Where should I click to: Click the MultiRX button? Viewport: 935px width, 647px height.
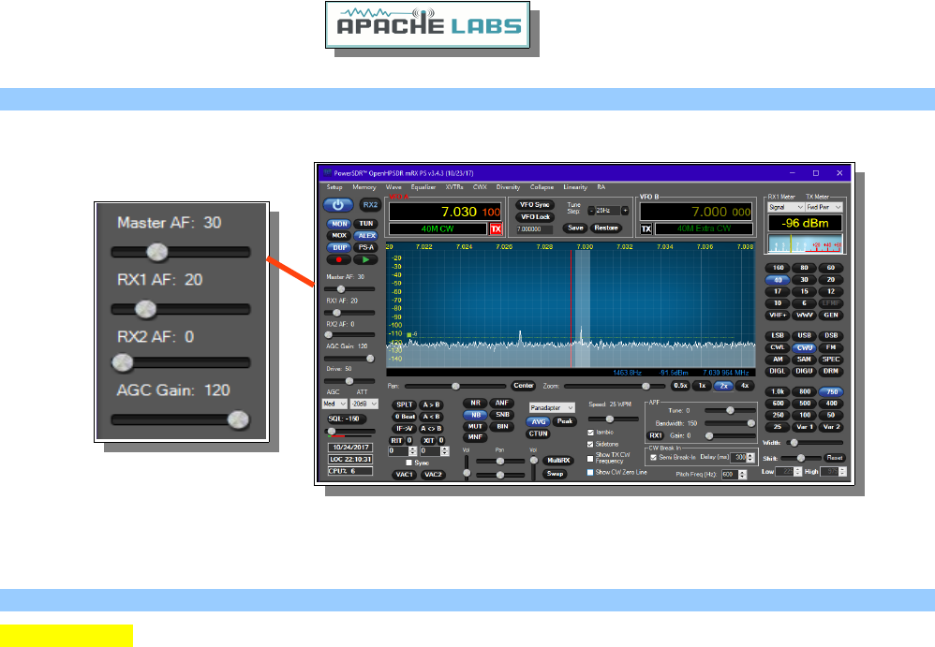coord(558,461)
